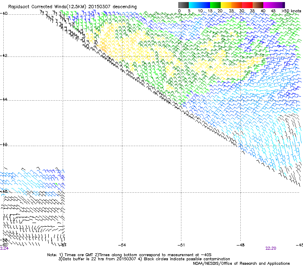This screenshot has width=303, height=266.
Task: Click the purple '2:24' time label
Action: [x=4, y=248]
